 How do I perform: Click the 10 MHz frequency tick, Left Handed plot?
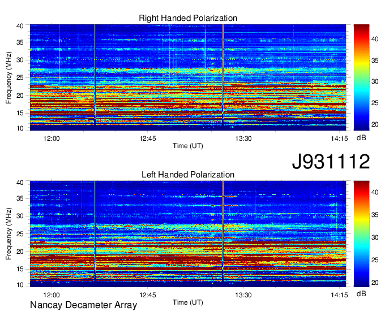tap(20, 285)
